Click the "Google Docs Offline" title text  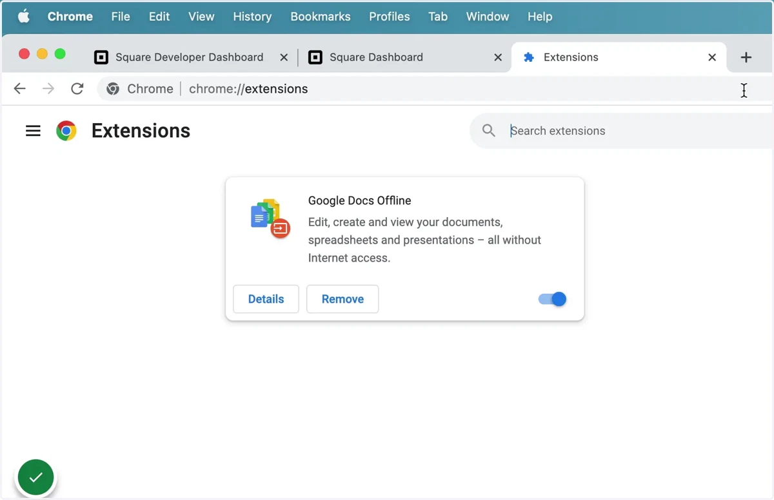pyautogui.click(x=359, y=200)
